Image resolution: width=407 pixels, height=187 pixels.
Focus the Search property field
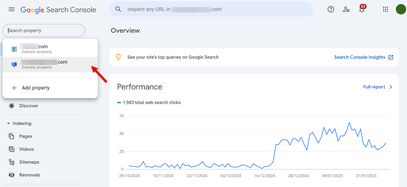click(x=44, y=31)
